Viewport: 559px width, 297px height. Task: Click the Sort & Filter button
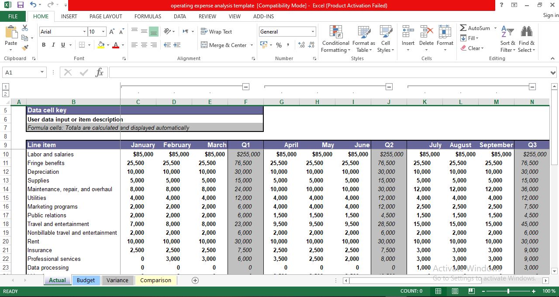pyautogui.click(x=507, y=39)
